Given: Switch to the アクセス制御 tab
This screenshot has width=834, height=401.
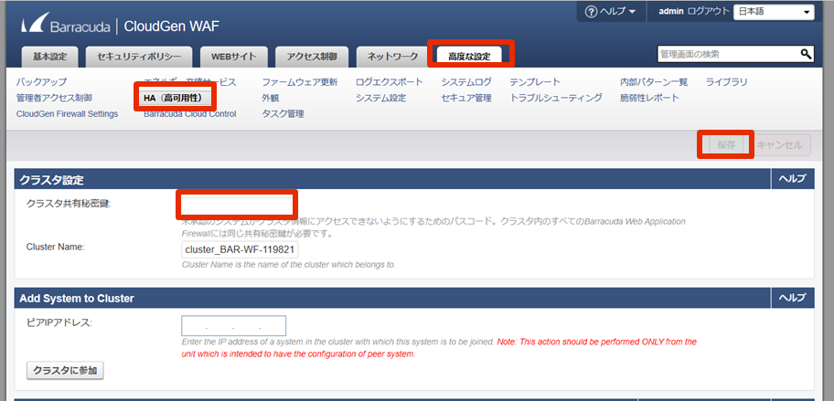Looking at the screenshot, I should pos(312,57).
